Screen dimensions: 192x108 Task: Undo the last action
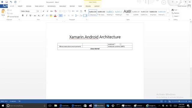click(x=11, y=2)
